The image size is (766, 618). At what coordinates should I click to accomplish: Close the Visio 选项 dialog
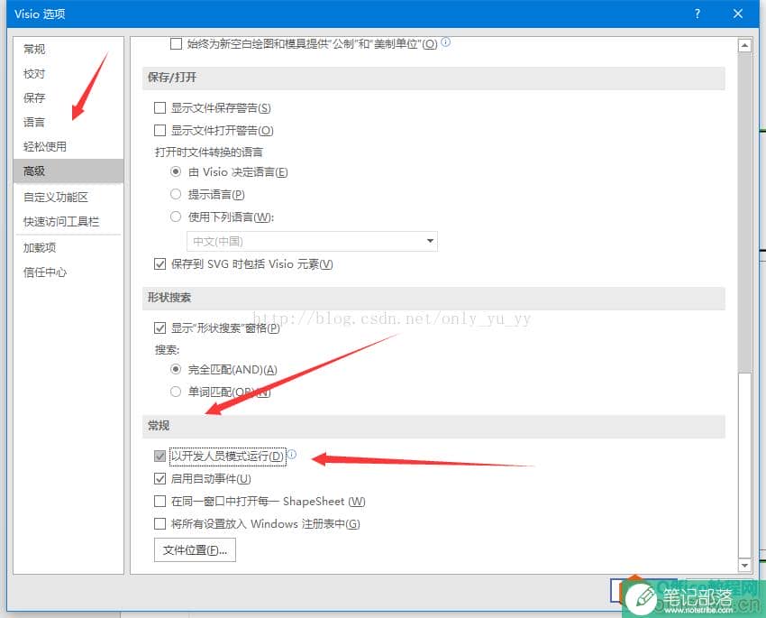click(x=738, y=14)
